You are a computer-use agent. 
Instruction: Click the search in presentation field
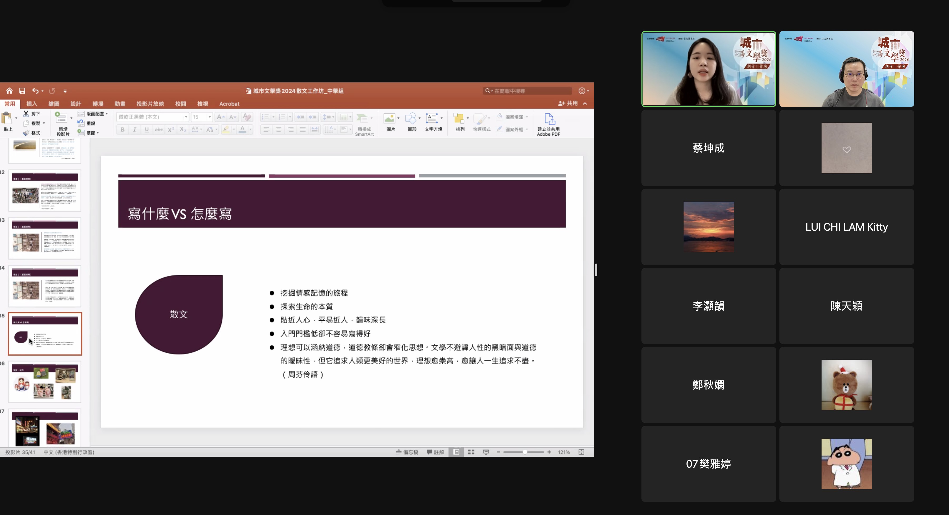[527, 91]
